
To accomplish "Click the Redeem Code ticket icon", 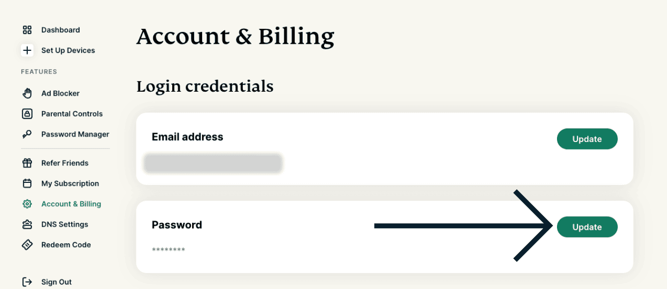I will click(27, 245).
